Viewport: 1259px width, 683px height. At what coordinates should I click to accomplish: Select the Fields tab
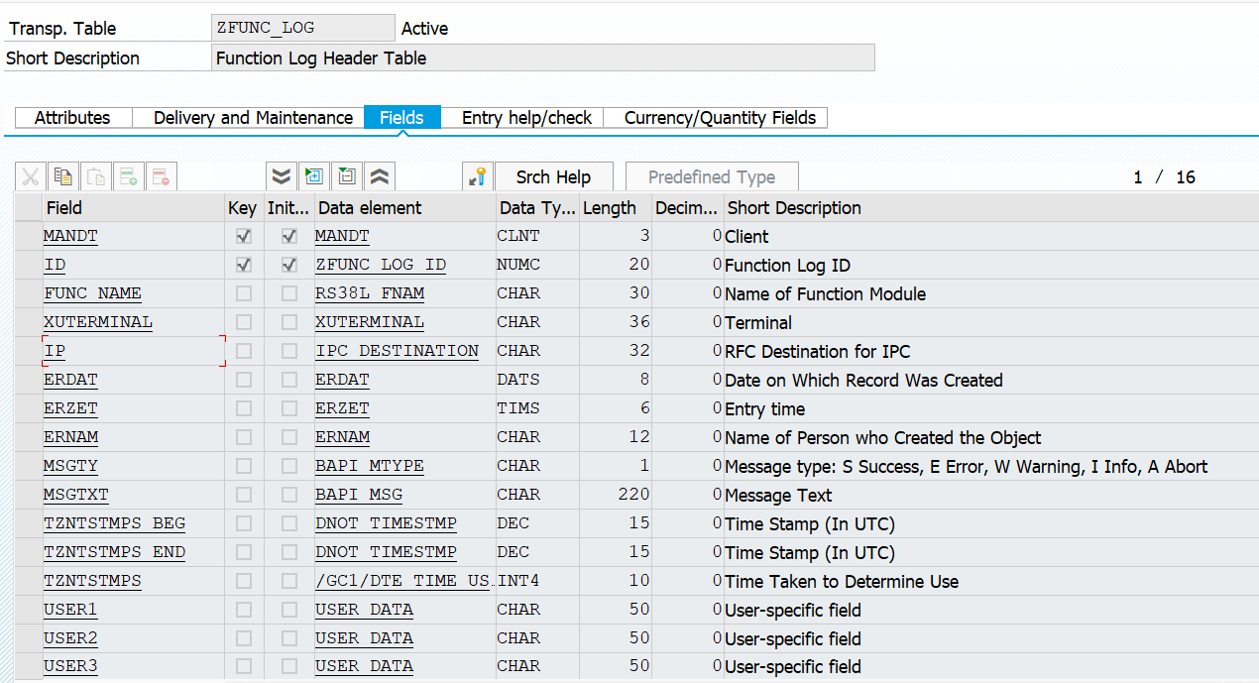pos(401,118)
